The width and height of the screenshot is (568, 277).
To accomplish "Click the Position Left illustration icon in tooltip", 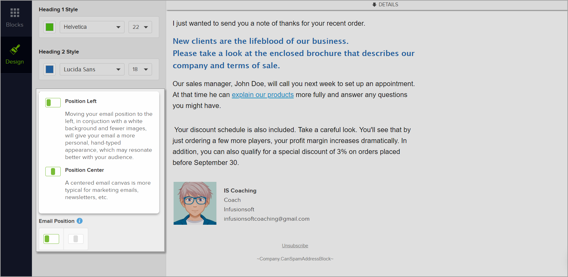I will pyautogui.click(x=53, y=103).
